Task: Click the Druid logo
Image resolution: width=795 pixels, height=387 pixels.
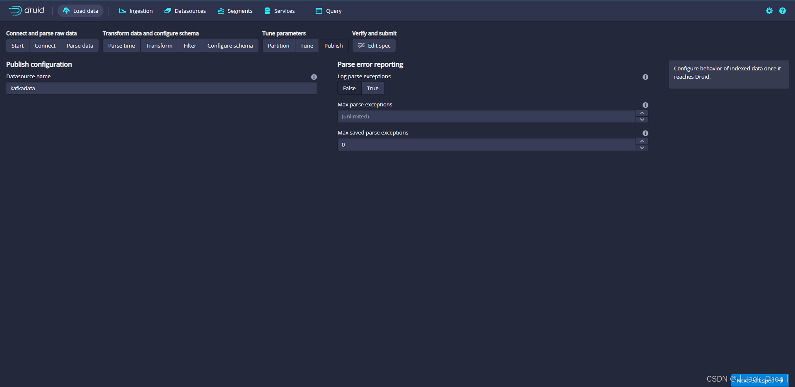Action: [x=27, y=10]
